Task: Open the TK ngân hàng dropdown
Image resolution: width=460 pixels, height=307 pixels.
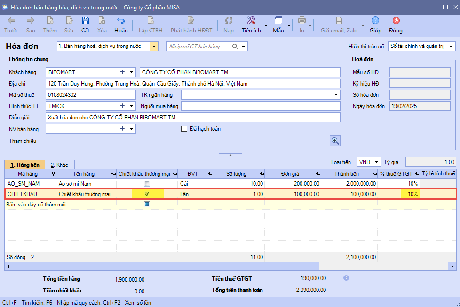Action: pyautogui.click(x=336, y=94)
